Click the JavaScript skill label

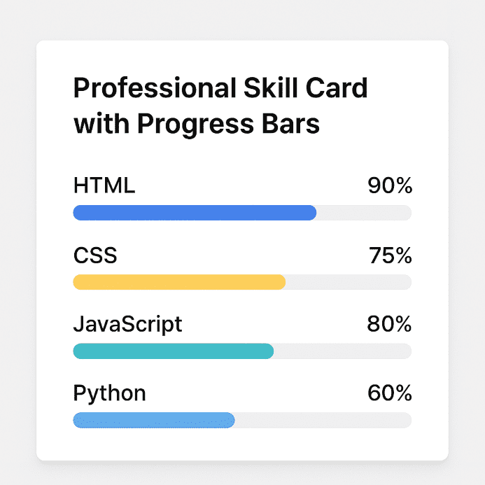tap(127, 325)
